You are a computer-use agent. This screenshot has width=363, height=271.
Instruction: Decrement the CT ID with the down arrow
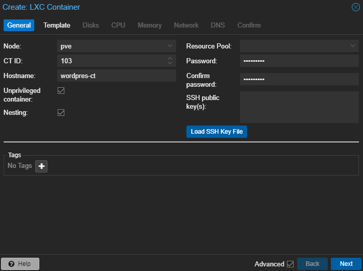(x=170, y=63)
